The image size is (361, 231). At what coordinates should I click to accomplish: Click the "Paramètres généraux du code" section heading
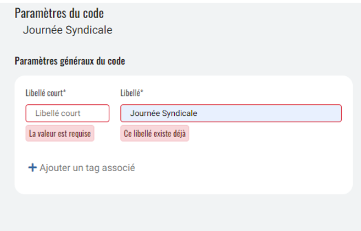pos(70,61)
